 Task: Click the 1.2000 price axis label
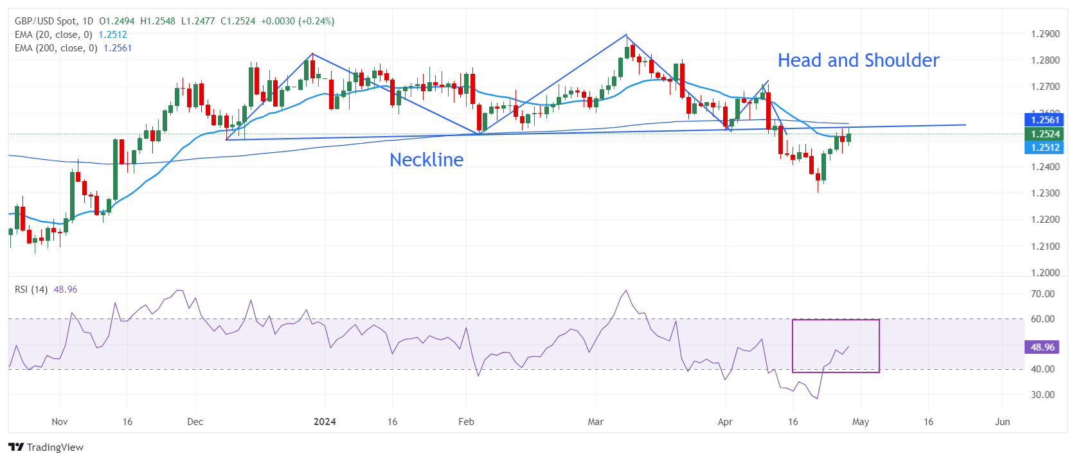(x=1045, y=273)
